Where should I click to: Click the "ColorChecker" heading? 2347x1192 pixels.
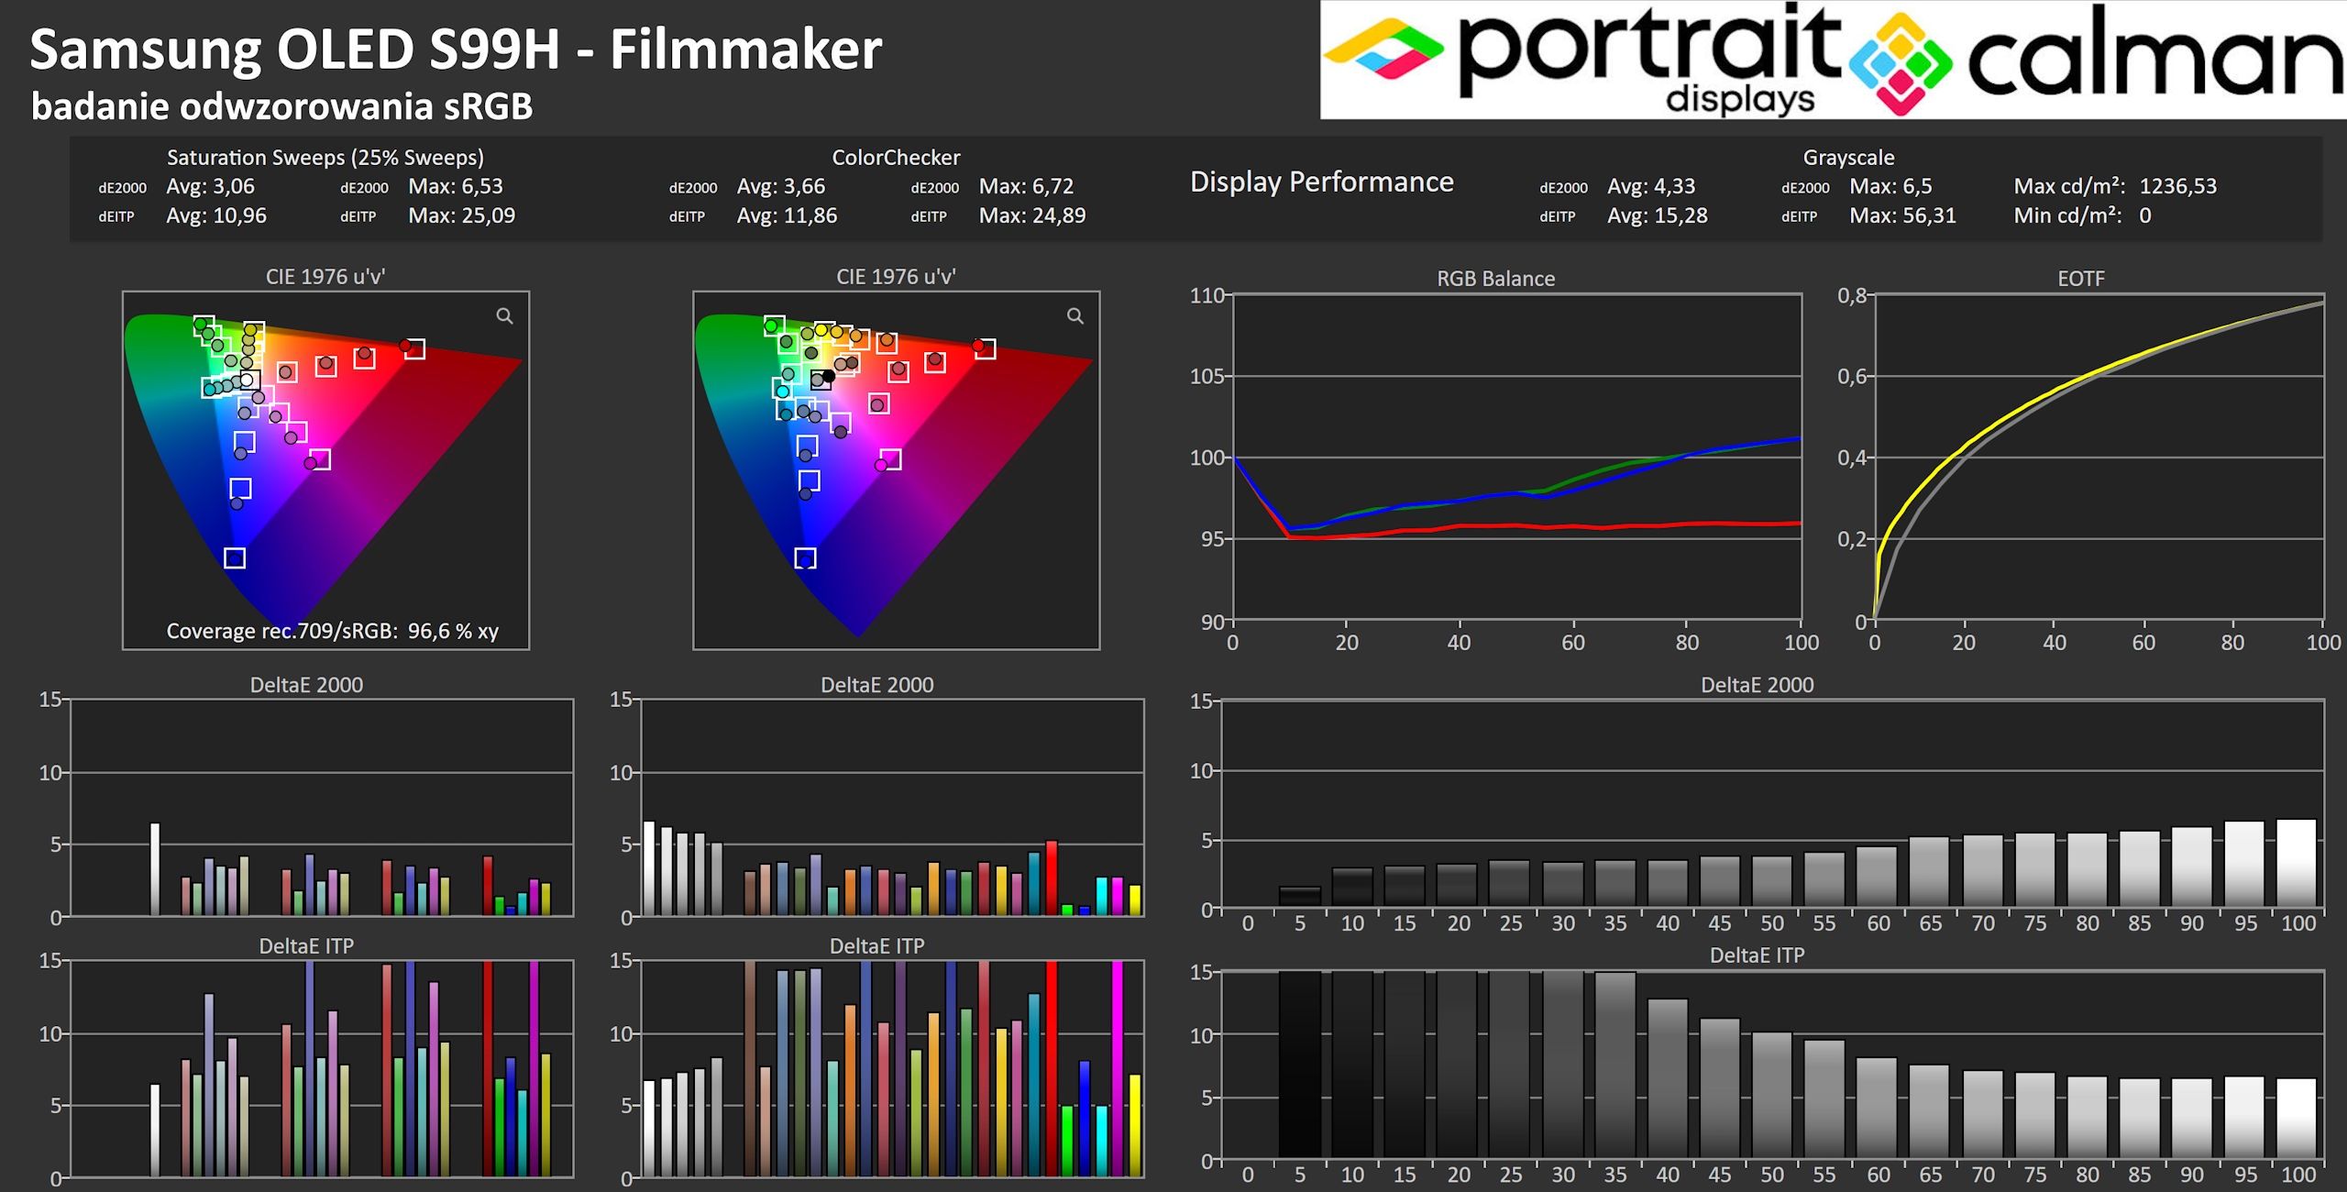pyautogui.click(x=896, y=158)
